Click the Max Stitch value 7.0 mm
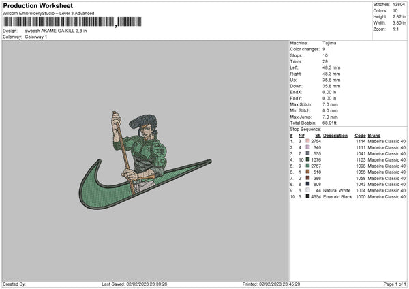The height and width of the screenshot is (289, 409). click(330, 104)
